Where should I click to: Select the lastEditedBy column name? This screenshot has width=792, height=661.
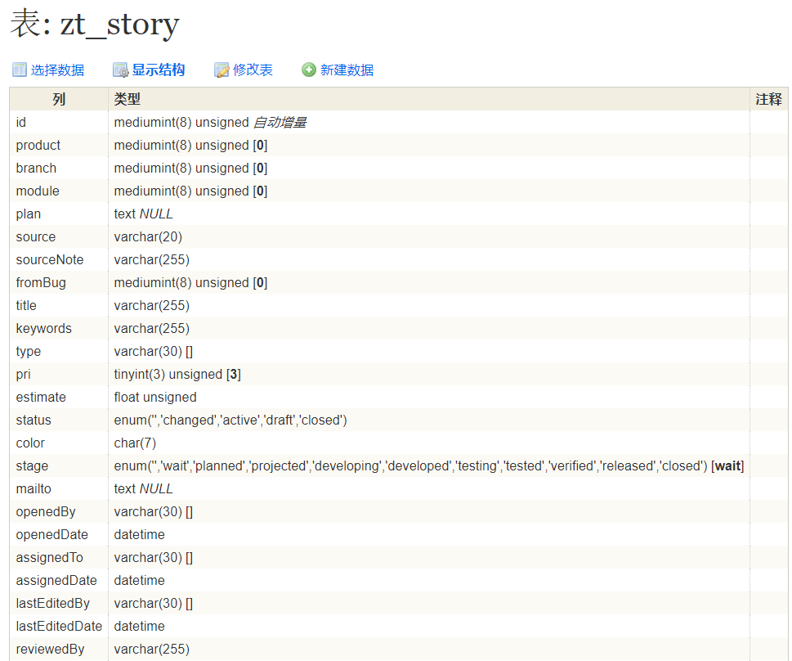click(52, 604)
